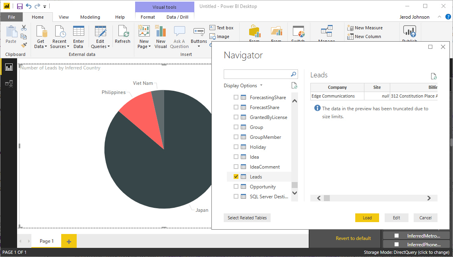Viewport: 453px width, 257px height.
Task: Select the Page 1 report tab
Action: [x=46, y=241]
